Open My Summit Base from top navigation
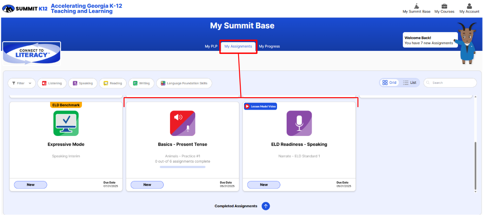The width and height of the screenshot is (483, 216). tap(417, 8)
